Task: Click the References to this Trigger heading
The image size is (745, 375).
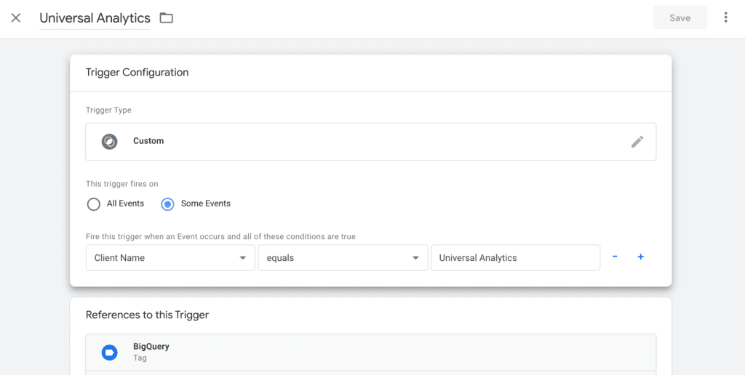Action: tap(147, 315)
